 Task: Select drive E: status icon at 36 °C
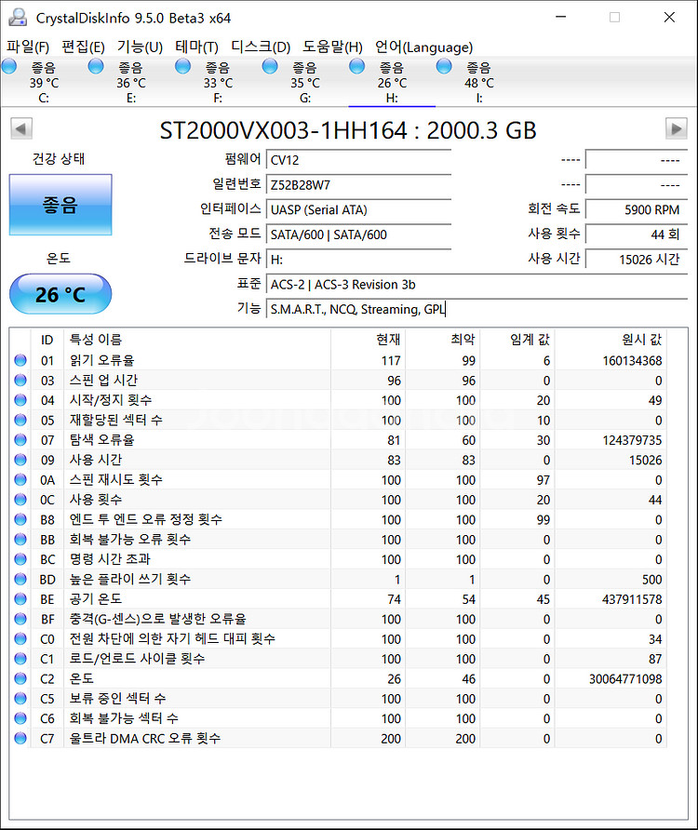point(96,66)
